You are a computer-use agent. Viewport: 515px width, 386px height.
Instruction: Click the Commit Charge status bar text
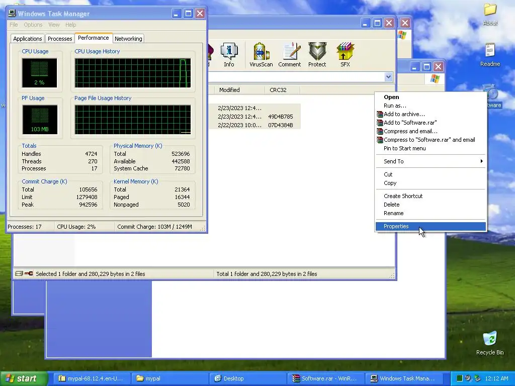[x=154, y=227]
